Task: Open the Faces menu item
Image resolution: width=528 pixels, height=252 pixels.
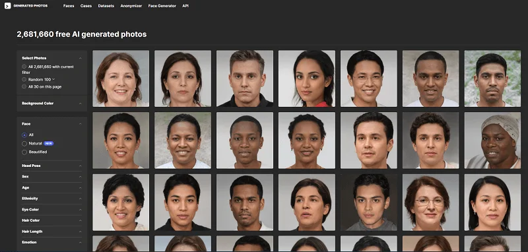Action: tap(69, 6)
